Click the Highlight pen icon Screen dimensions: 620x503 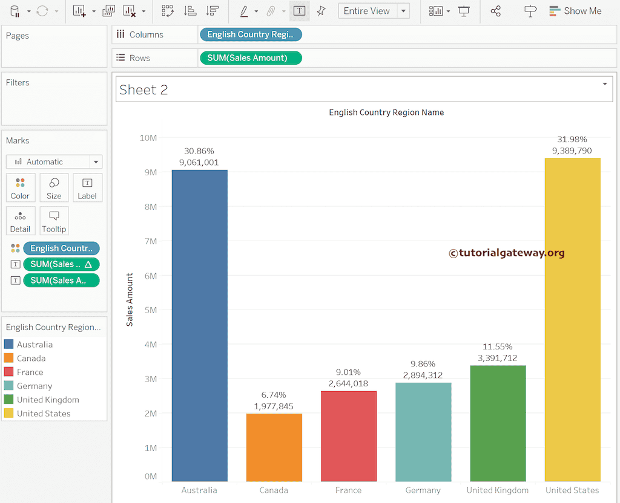tap(244, 11)
